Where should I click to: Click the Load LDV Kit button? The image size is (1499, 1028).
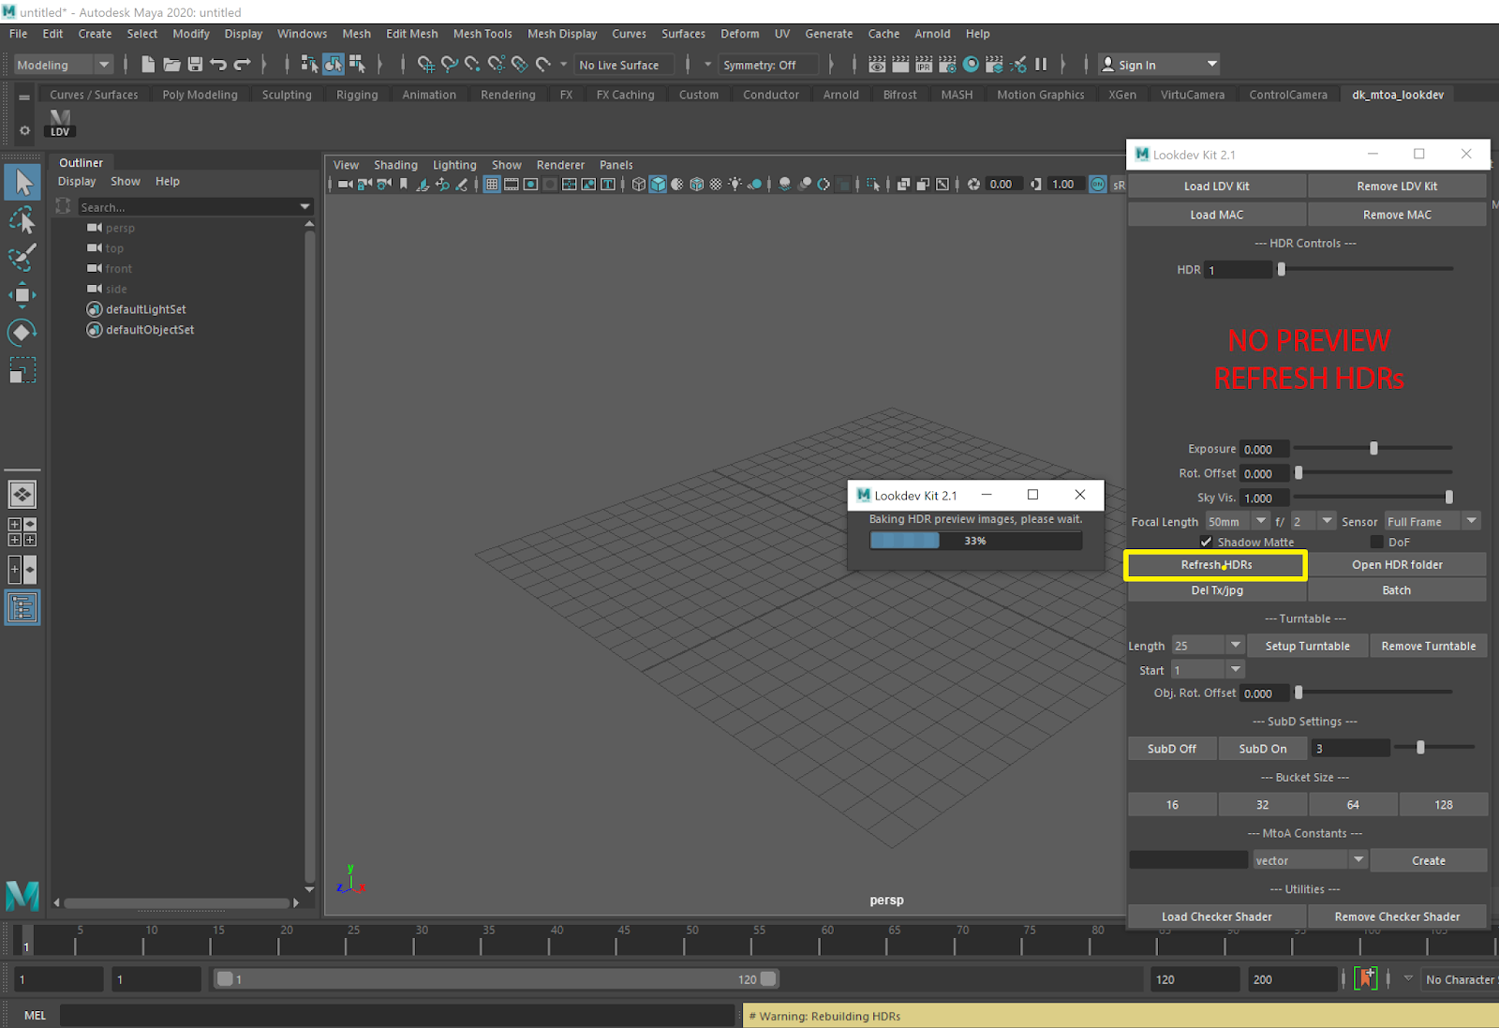1215,186
